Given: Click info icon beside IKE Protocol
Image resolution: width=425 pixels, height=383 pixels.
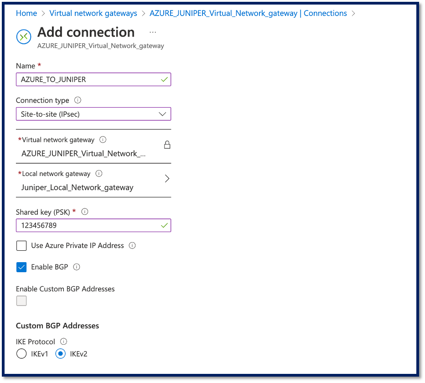Looking at the screenshot, I should coord(63,342).
